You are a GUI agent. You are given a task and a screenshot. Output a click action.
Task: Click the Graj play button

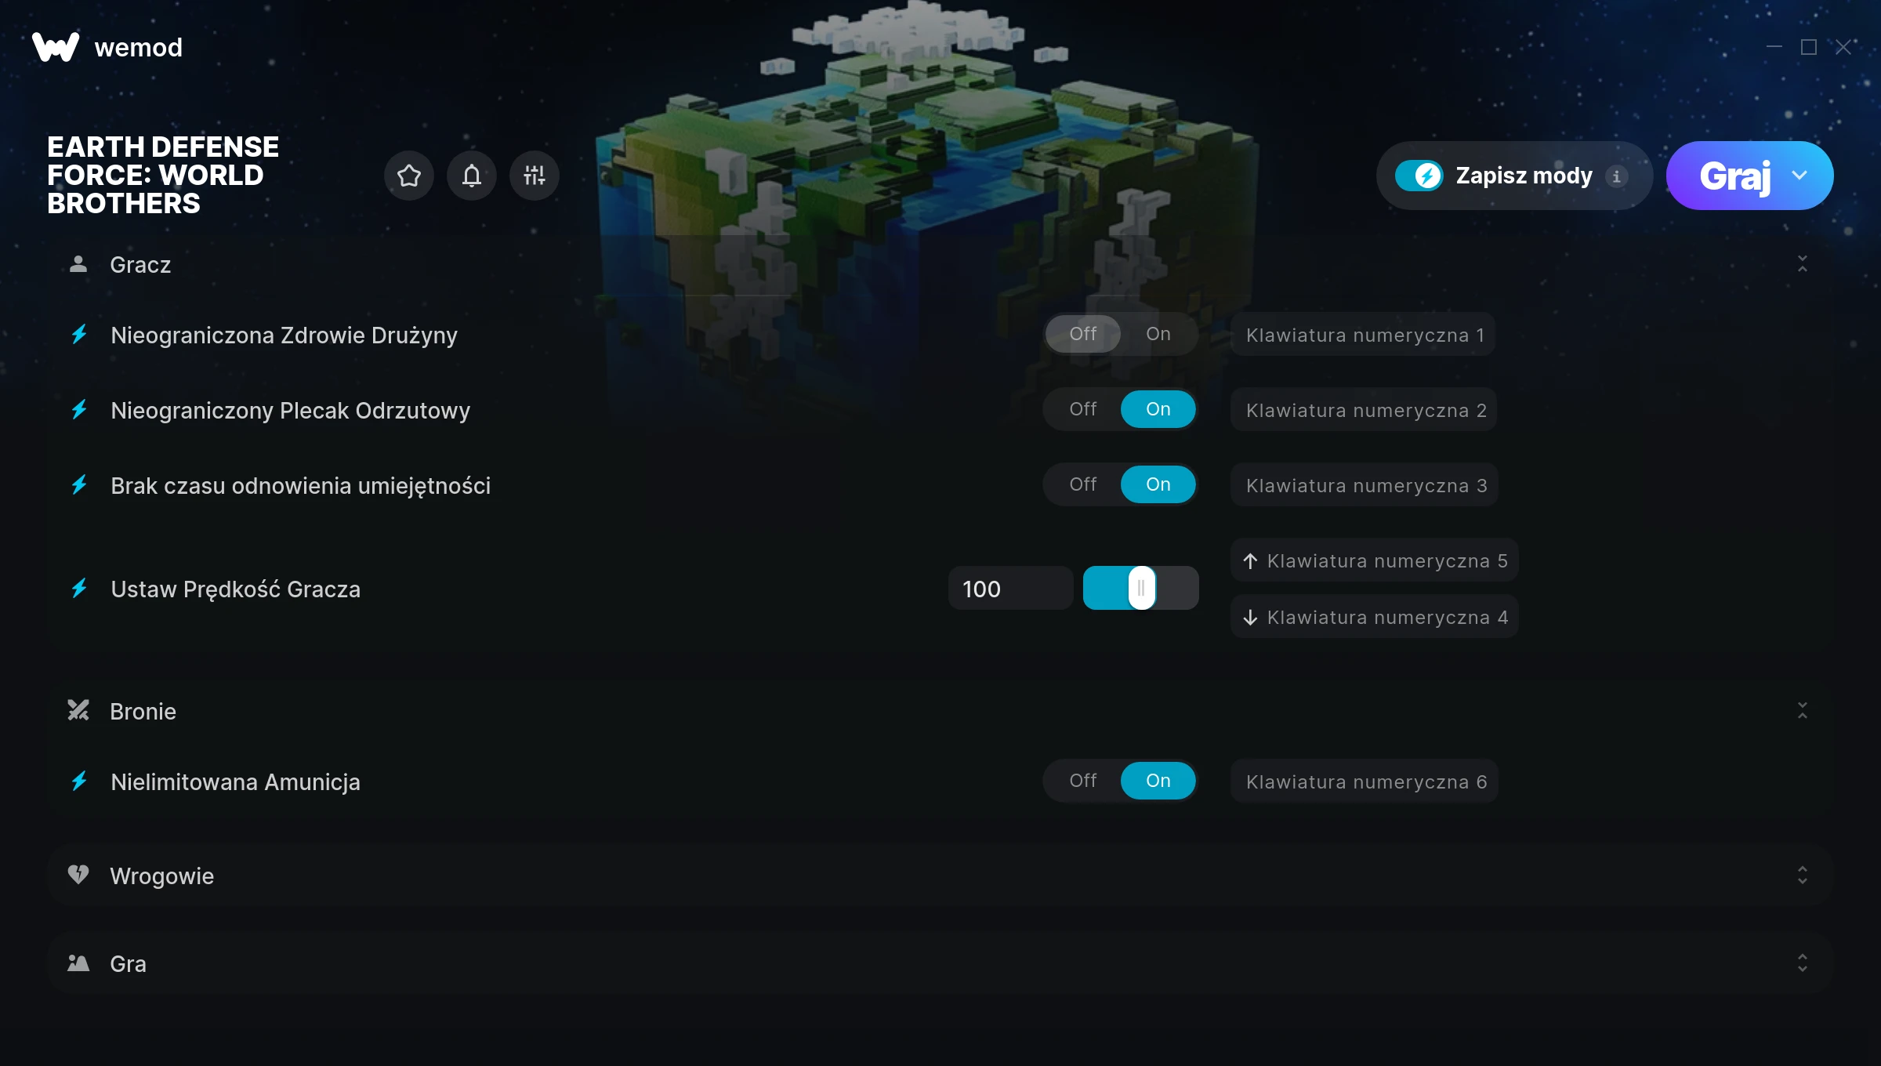coord(1734,176)
